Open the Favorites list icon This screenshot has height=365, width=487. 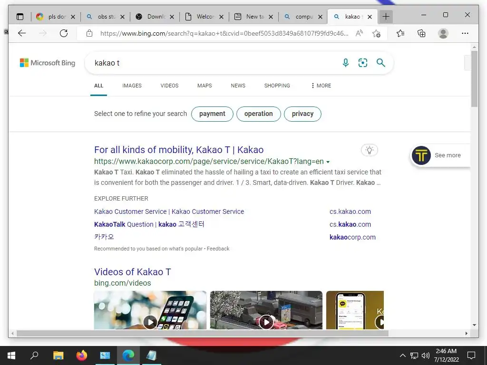click(x=400, y=33)
